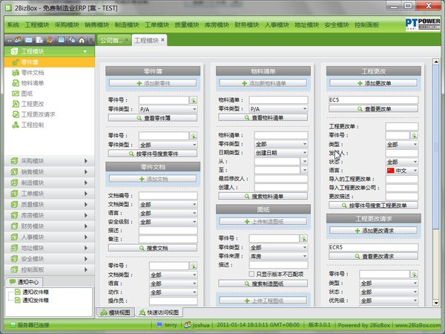
Task: Click the 通知发件箱 document icon
Action: (x=18, y=300)
